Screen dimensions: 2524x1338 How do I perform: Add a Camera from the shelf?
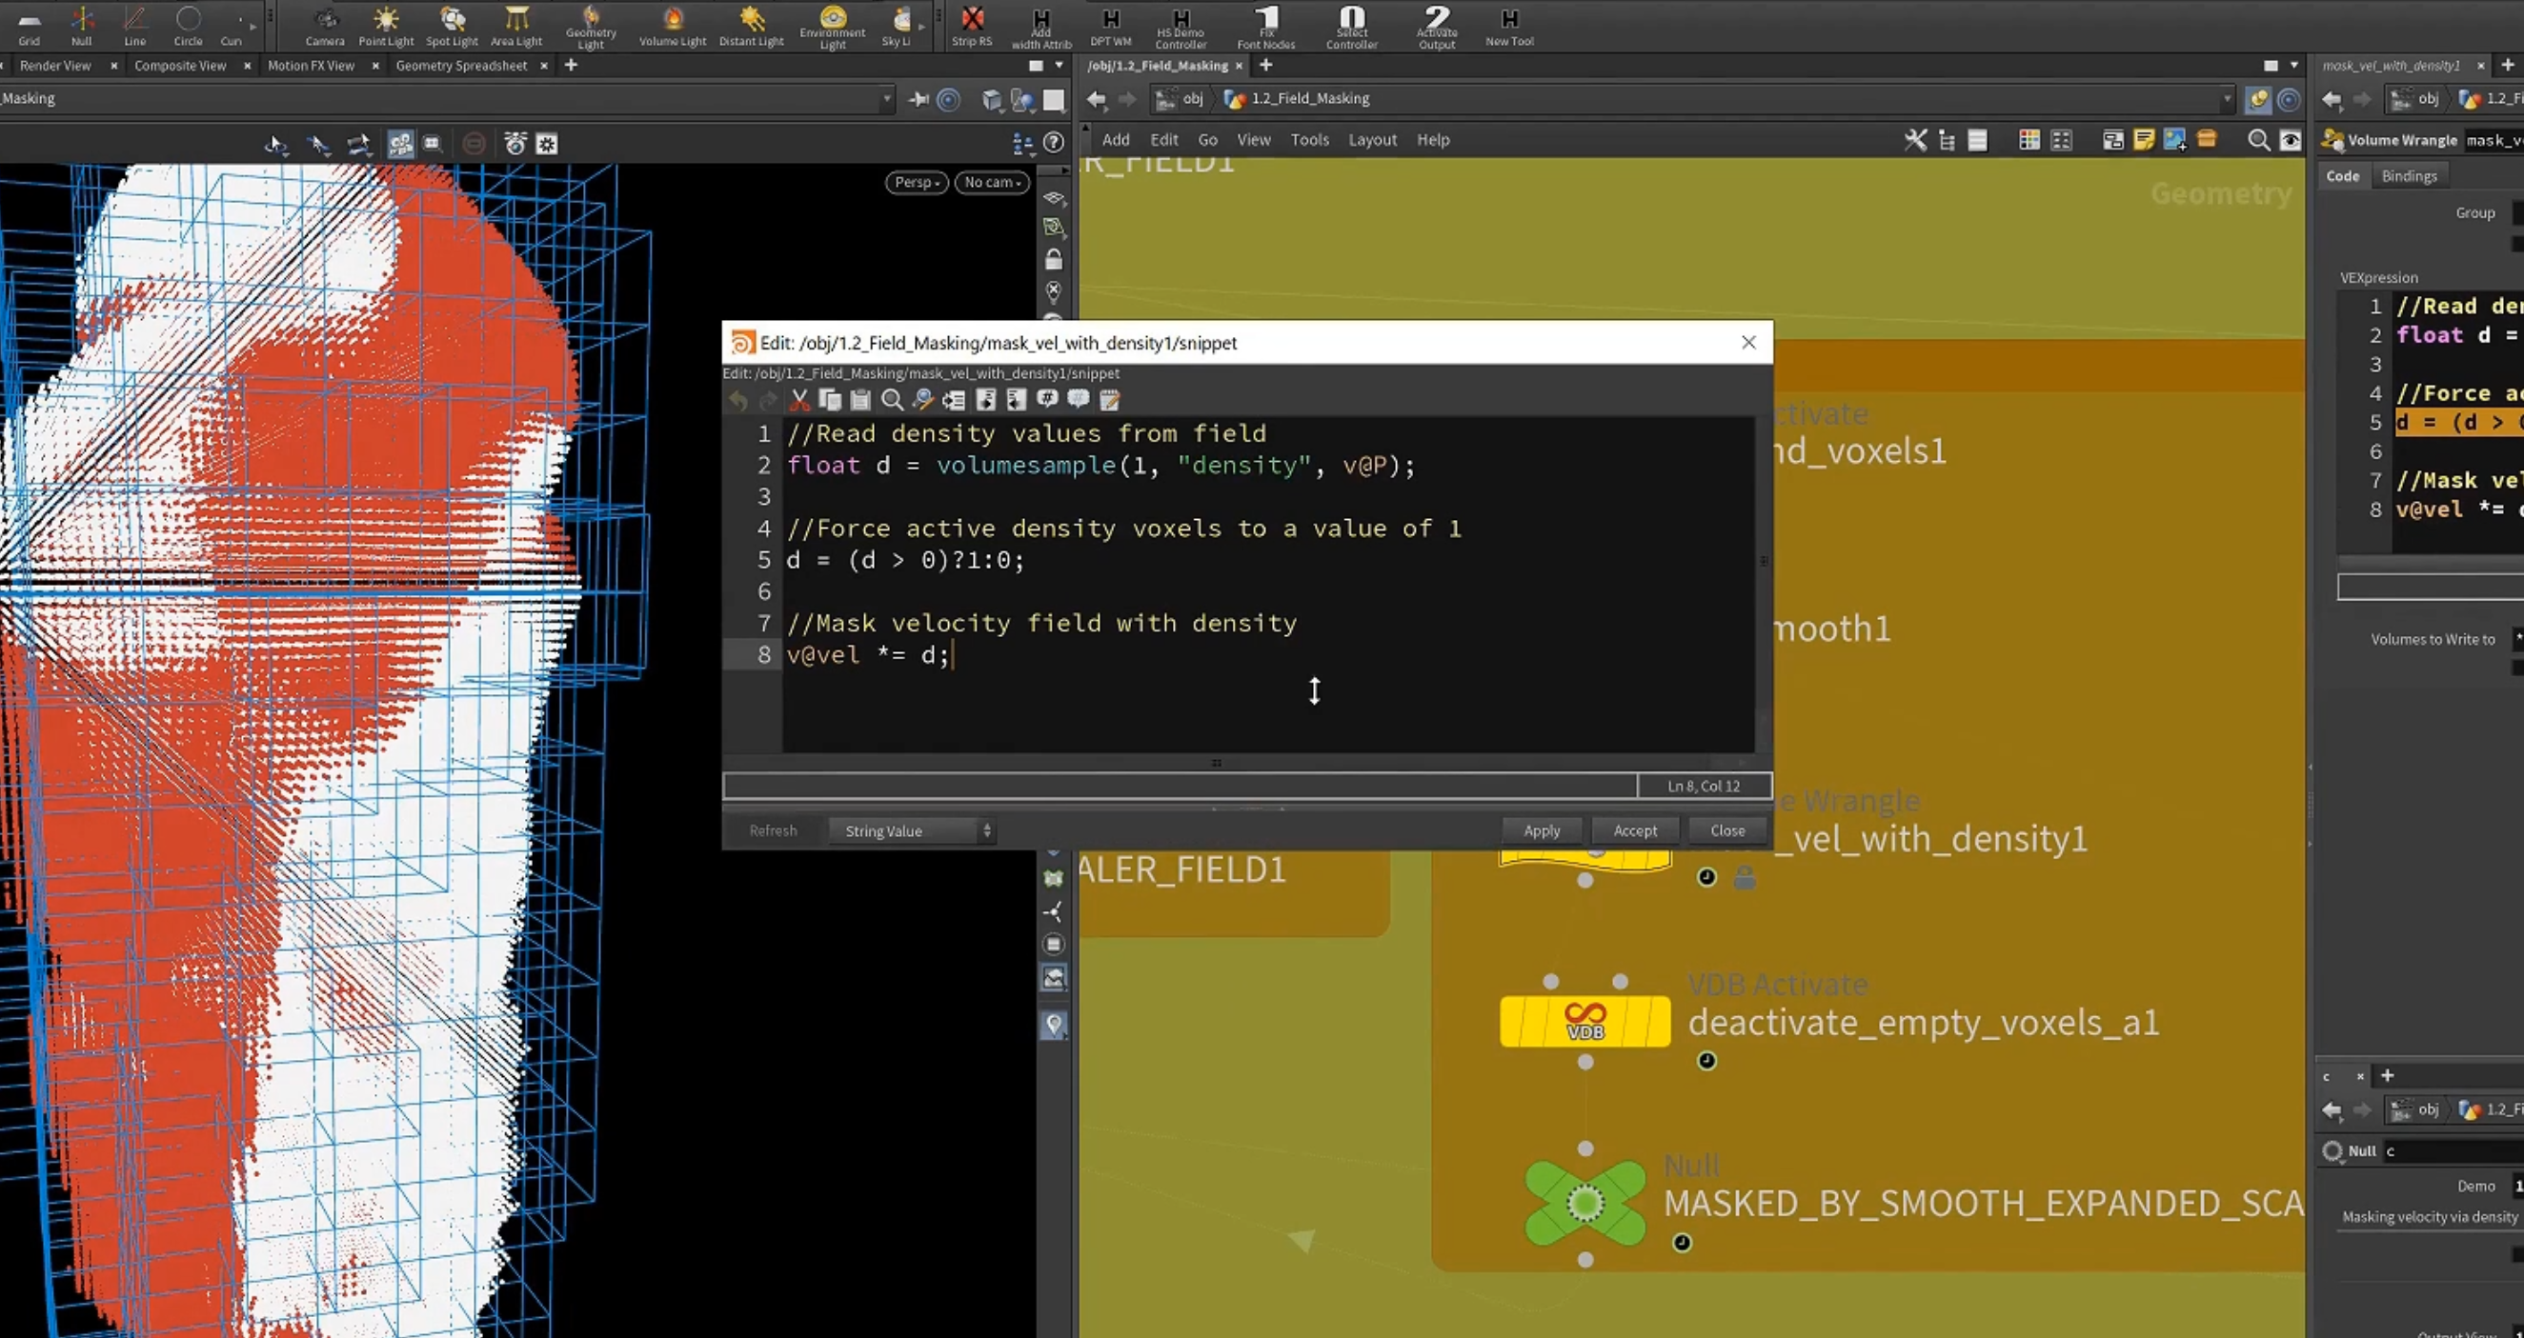coord(324,27)
